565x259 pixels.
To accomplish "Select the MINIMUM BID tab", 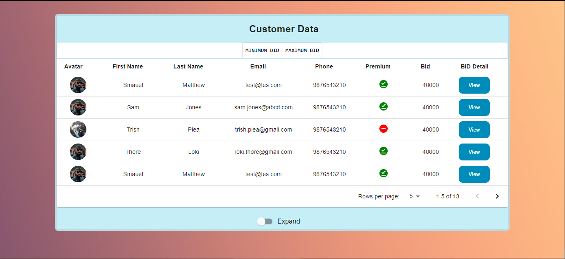I will (x=262, y=50).
